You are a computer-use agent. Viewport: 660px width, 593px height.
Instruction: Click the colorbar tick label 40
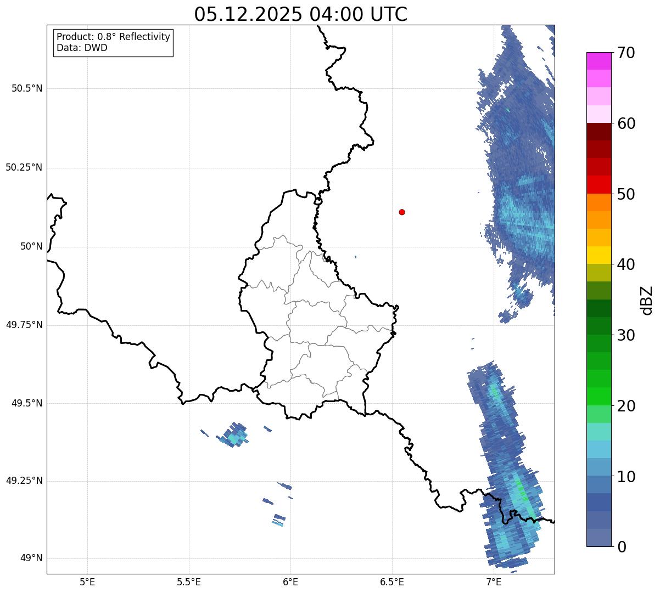tap(626, 264)
